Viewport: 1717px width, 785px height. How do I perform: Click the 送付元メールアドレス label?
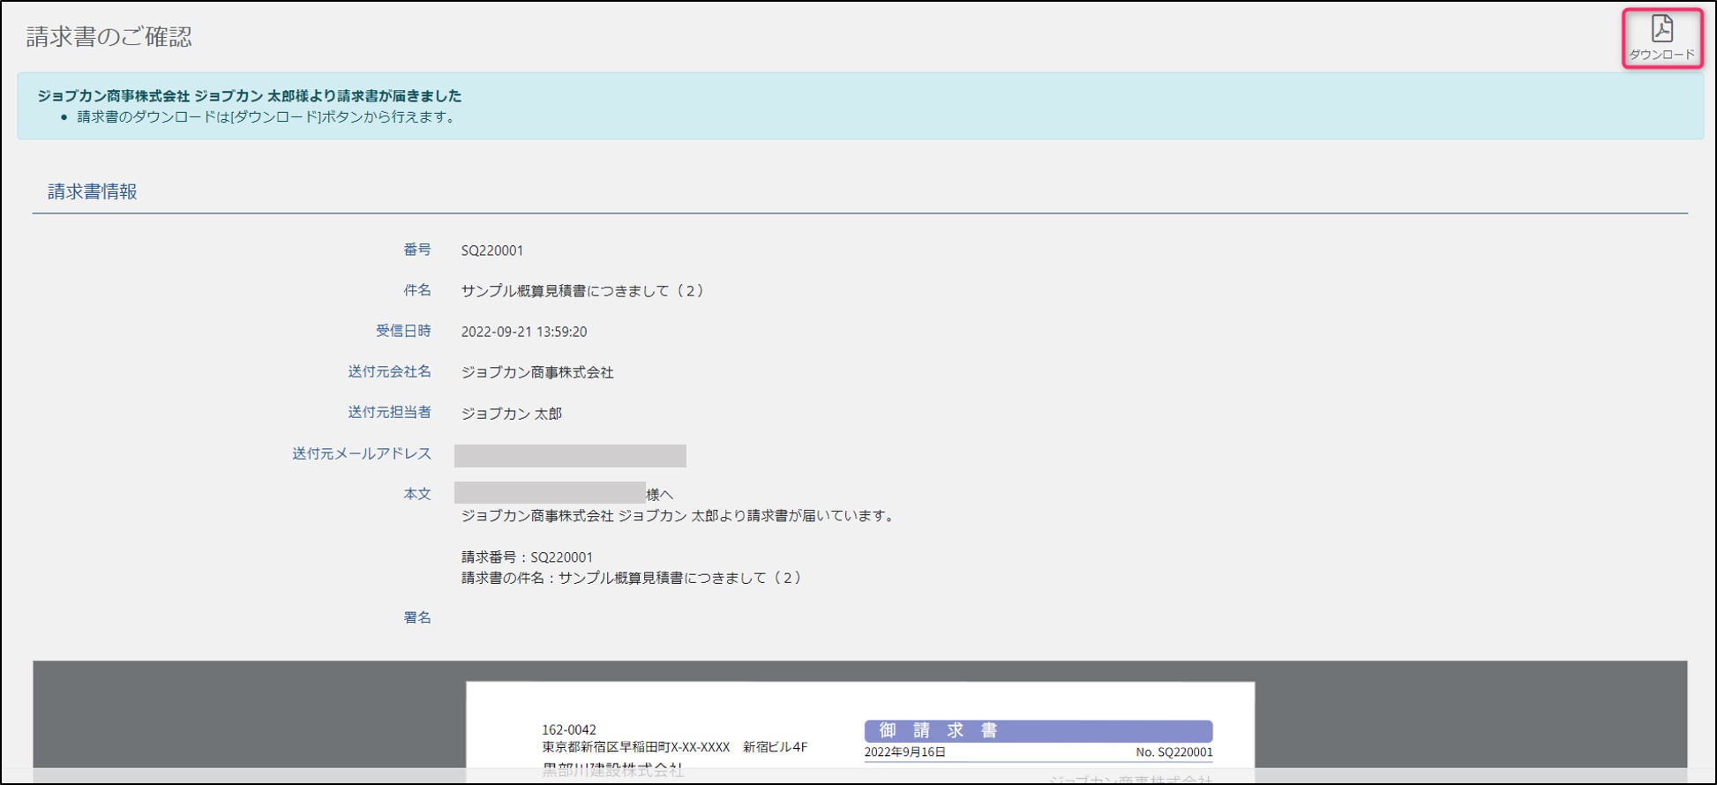point(362,453)
